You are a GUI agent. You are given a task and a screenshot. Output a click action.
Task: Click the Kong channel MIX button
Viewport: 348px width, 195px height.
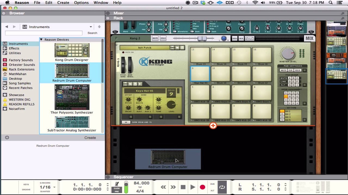(x=241, y=38)
